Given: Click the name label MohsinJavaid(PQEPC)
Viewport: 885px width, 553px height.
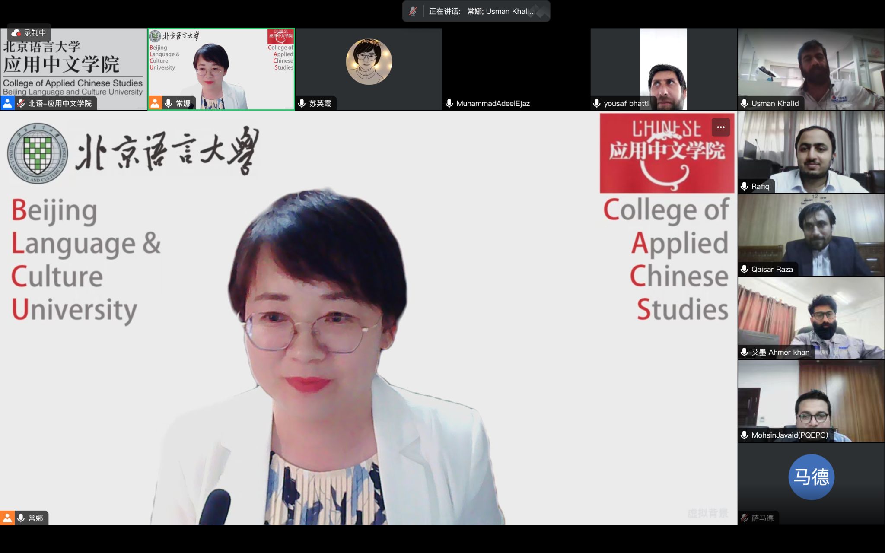Looking at the screenshot, I should click(x=790, y=435).
